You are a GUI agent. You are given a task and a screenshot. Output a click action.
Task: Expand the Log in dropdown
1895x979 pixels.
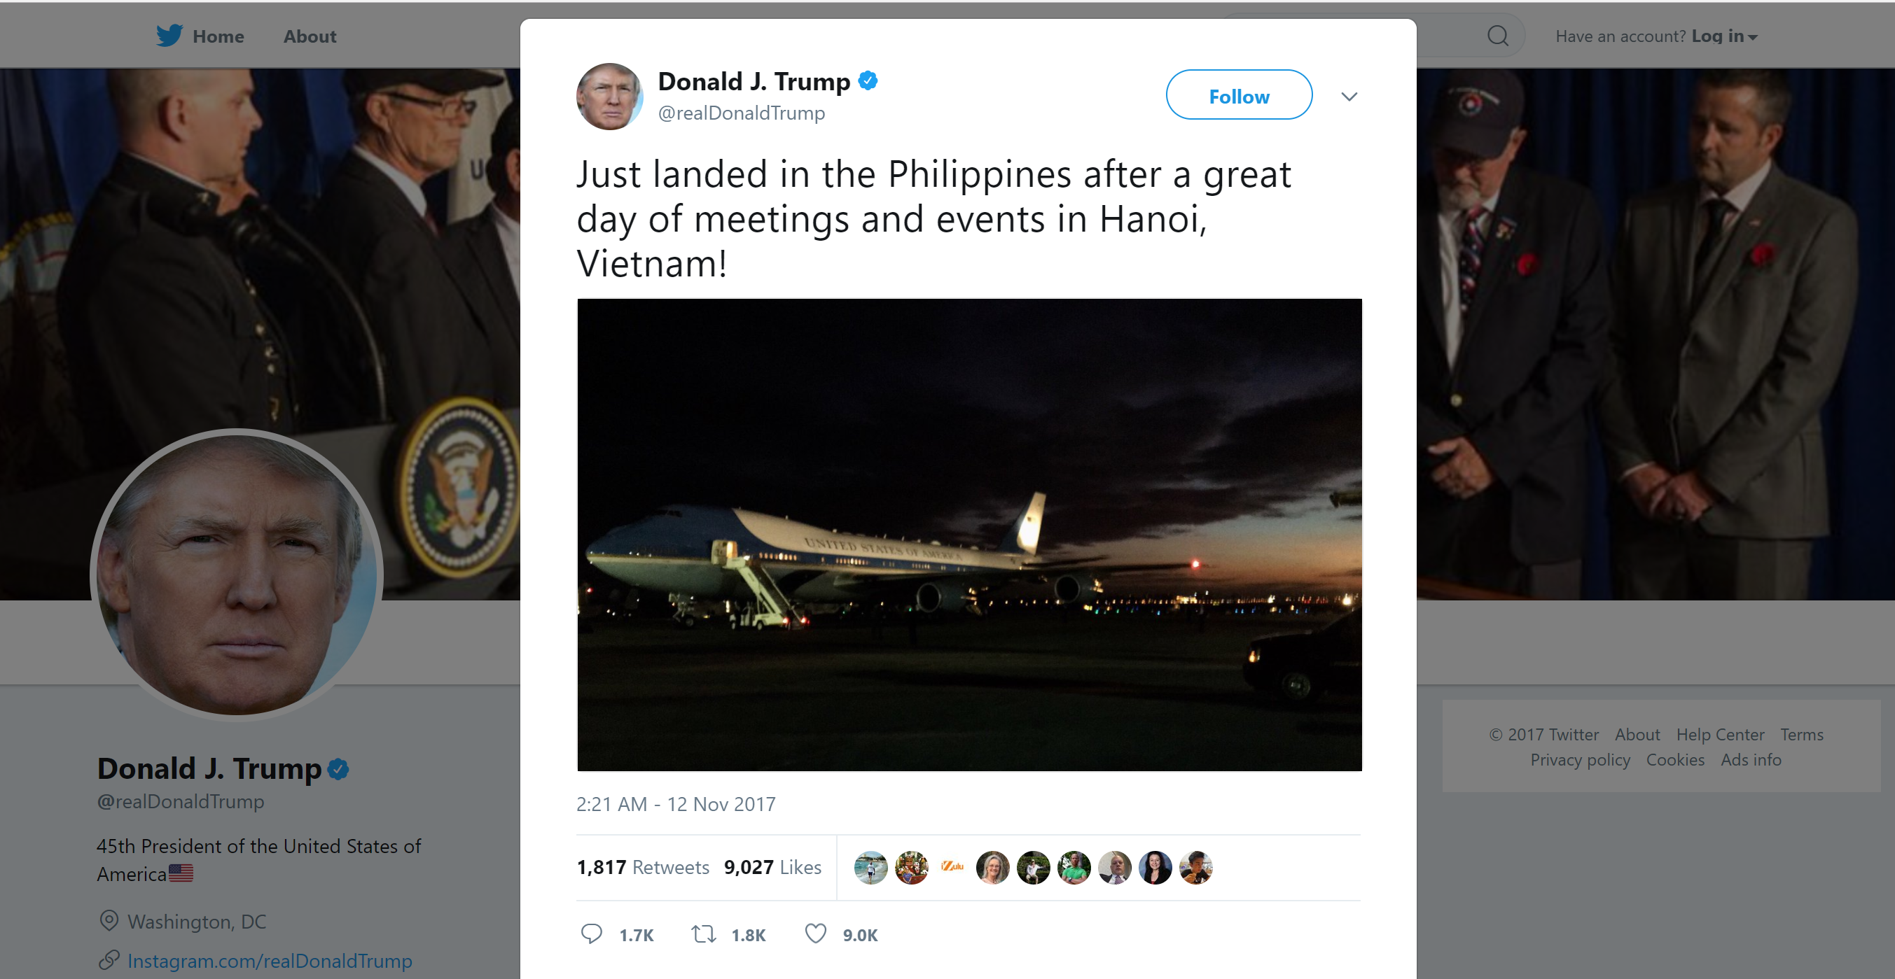1723,36
